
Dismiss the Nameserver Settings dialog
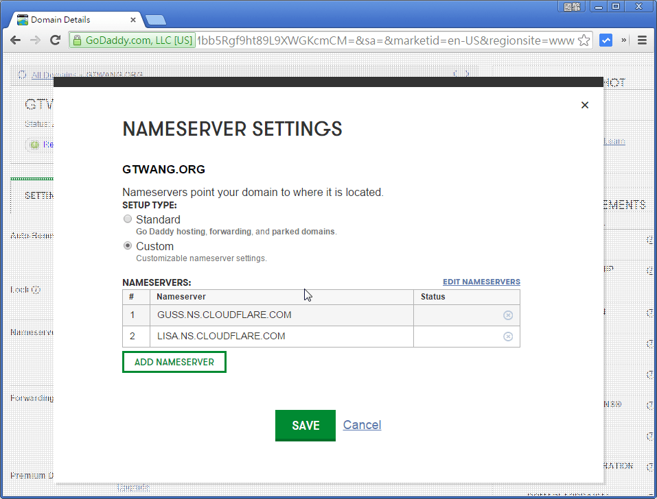coord(584,105)
